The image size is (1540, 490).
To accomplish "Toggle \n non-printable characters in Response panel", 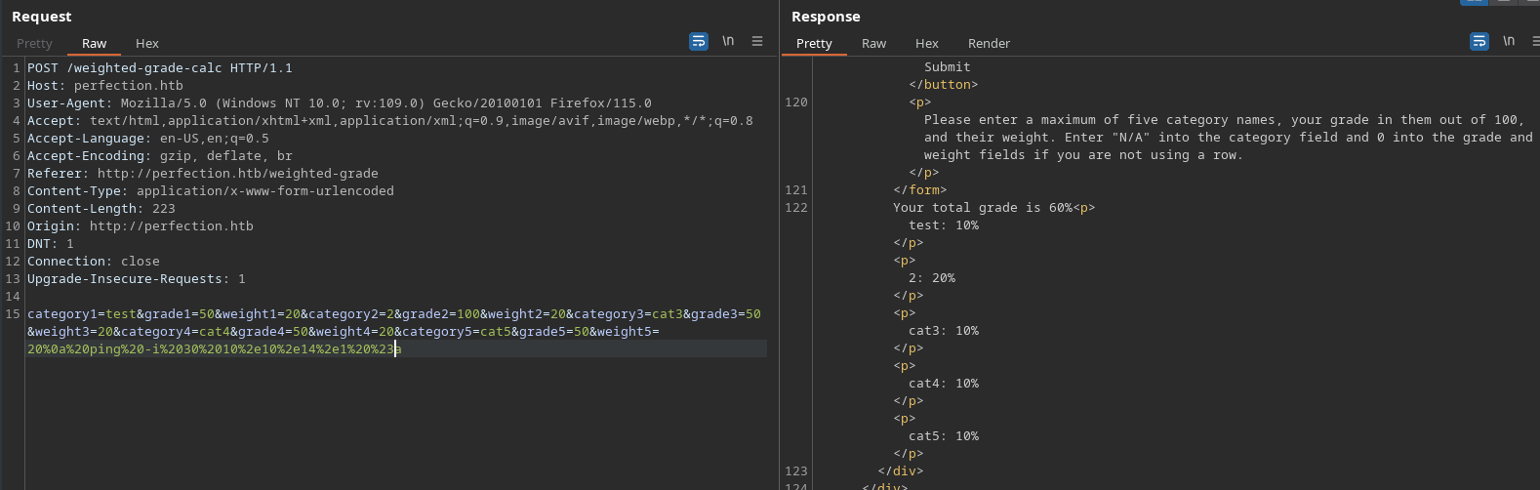I will pyautogui.click(x=1509, y=41).
